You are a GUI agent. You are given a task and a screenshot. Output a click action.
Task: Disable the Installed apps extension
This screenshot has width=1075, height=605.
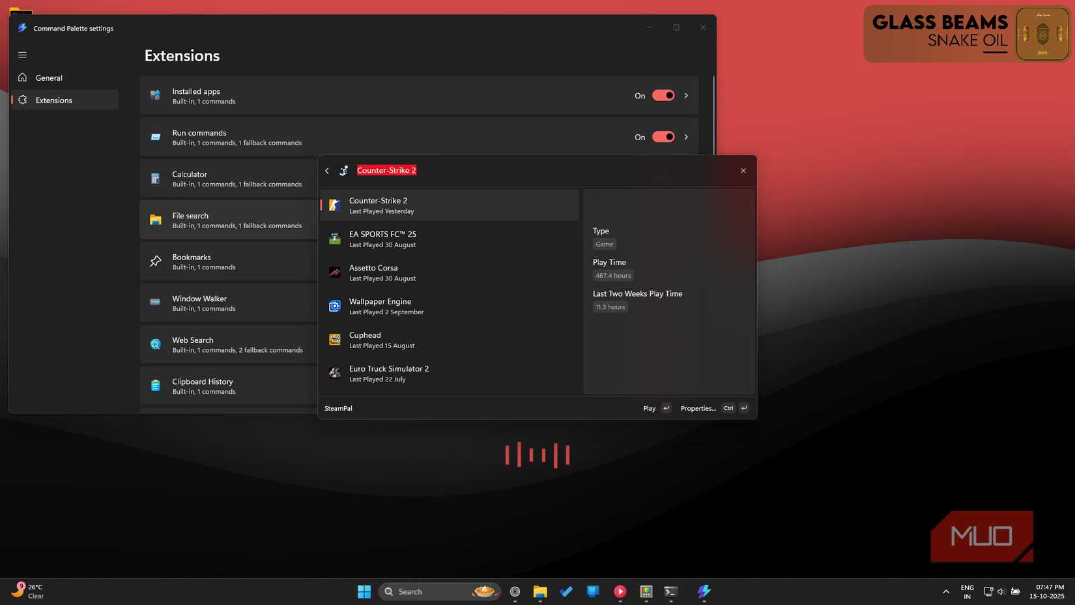pyautogui.click(x=663, y=95)
